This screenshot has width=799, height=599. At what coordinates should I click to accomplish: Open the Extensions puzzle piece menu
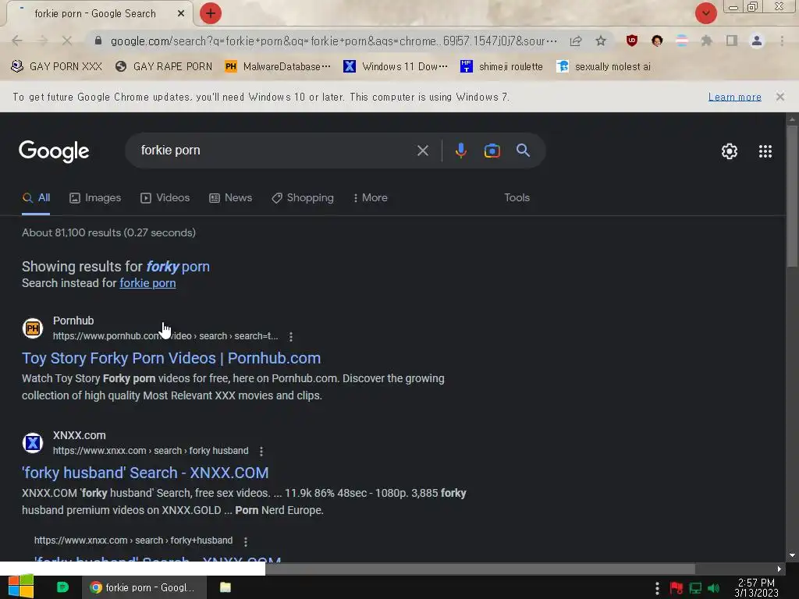tap(706, 41)
